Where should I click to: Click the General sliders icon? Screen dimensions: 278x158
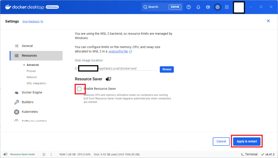tap(17, 46)
